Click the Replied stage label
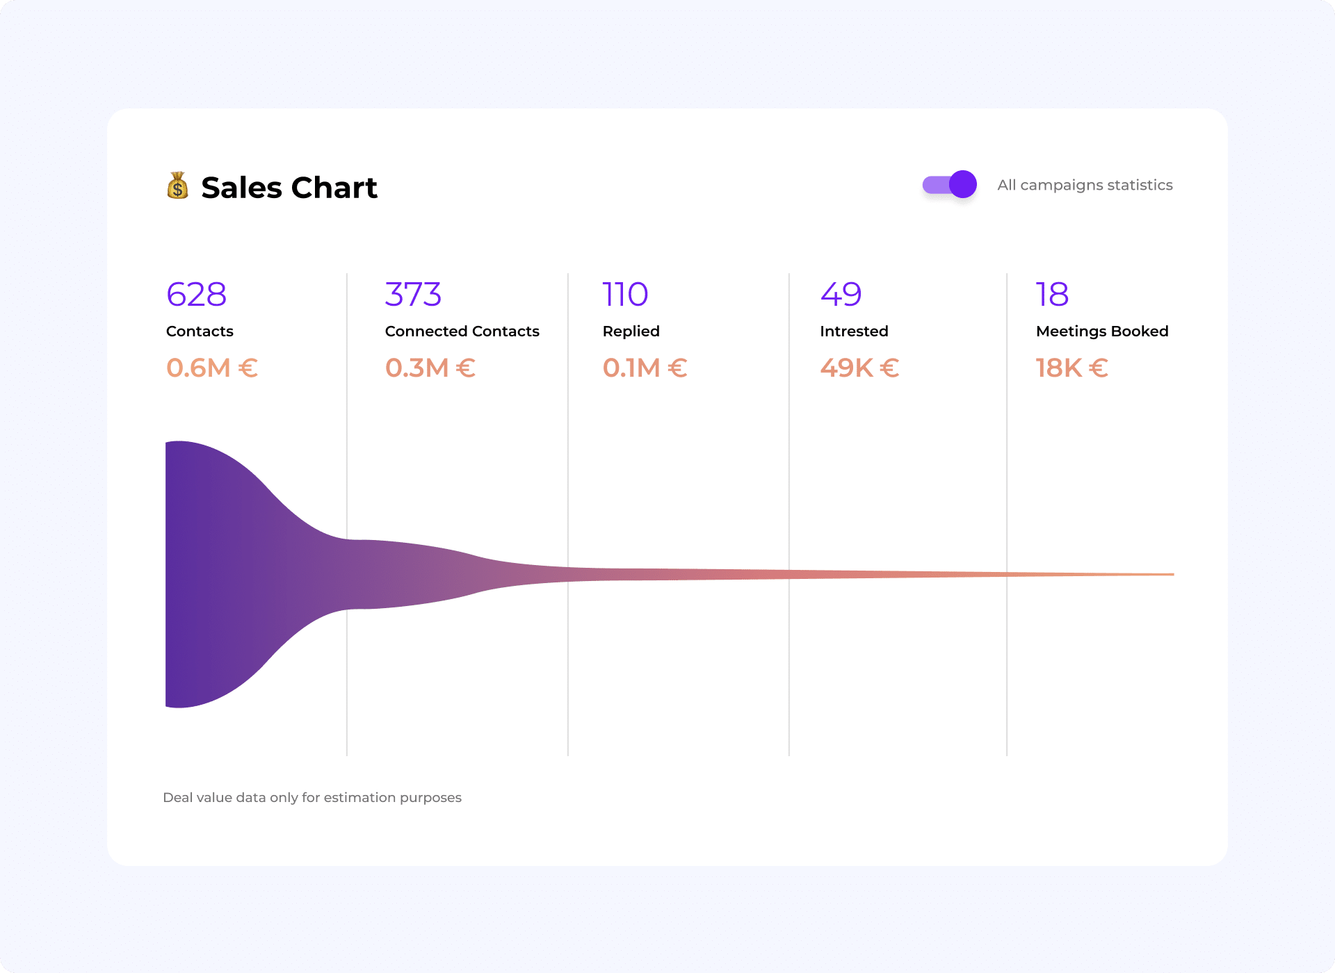 tap(631, 332)
